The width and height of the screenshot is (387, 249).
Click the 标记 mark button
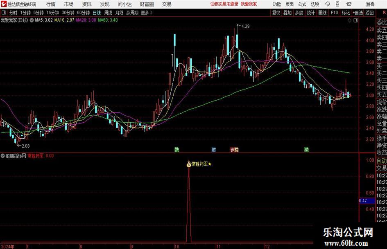[x=346, y=13]
